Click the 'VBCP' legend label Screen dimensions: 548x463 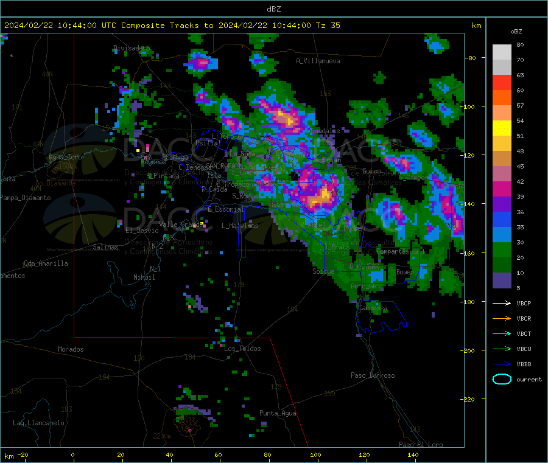[x=524, y=303]
